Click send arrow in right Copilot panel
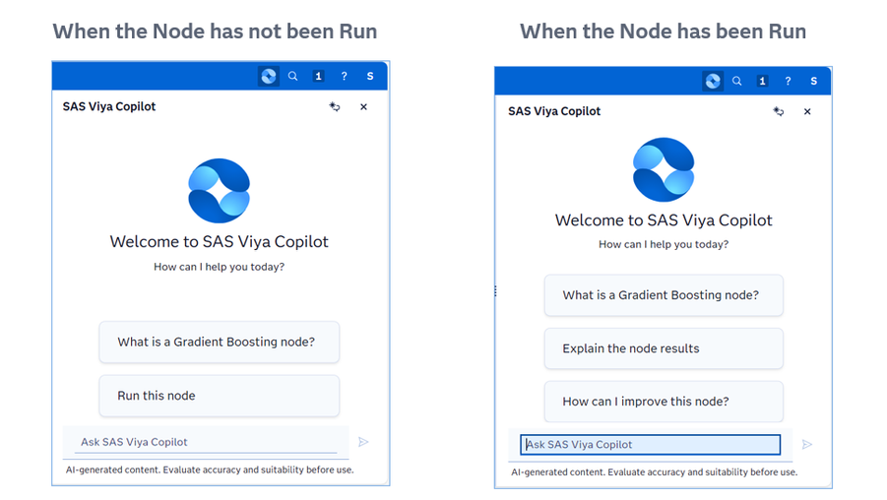 807,445
